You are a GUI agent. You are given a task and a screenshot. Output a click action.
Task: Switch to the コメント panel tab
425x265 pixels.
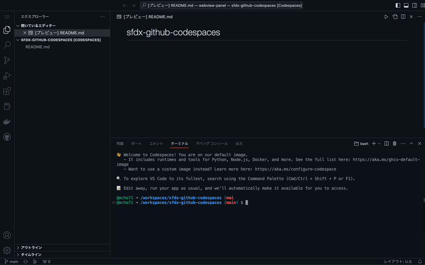pyautogui.click(x=156, y=143)
